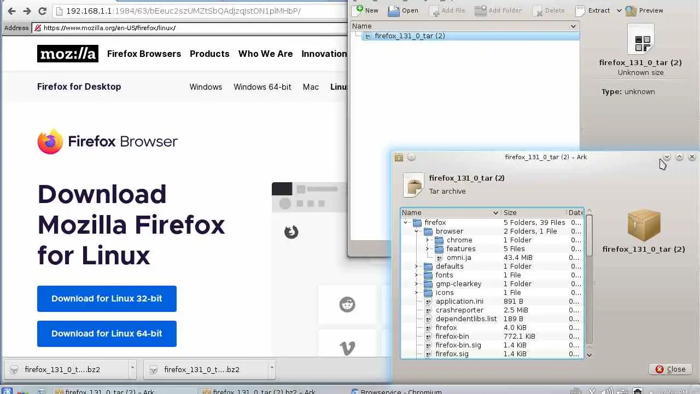Expand the defaults folder

coord(417,266)
